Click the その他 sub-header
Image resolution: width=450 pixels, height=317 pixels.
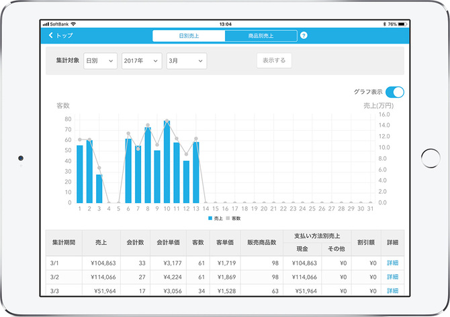pos(336,249)
